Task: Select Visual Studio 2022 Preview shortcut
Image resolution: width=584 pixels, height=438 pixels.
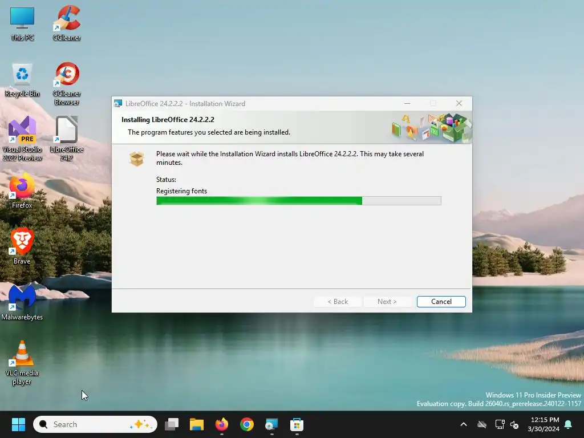Action: point(22,139)
